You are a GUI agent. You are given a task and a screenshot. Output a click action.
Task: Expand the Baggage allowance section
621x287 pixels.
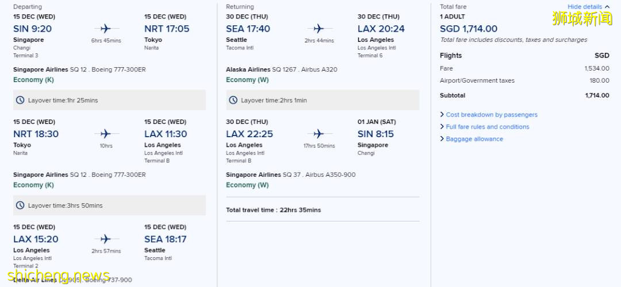tap(474, 139)
